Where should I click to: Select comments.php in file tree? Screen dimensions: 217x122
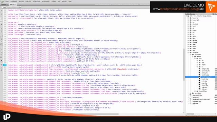coord(205,71)
